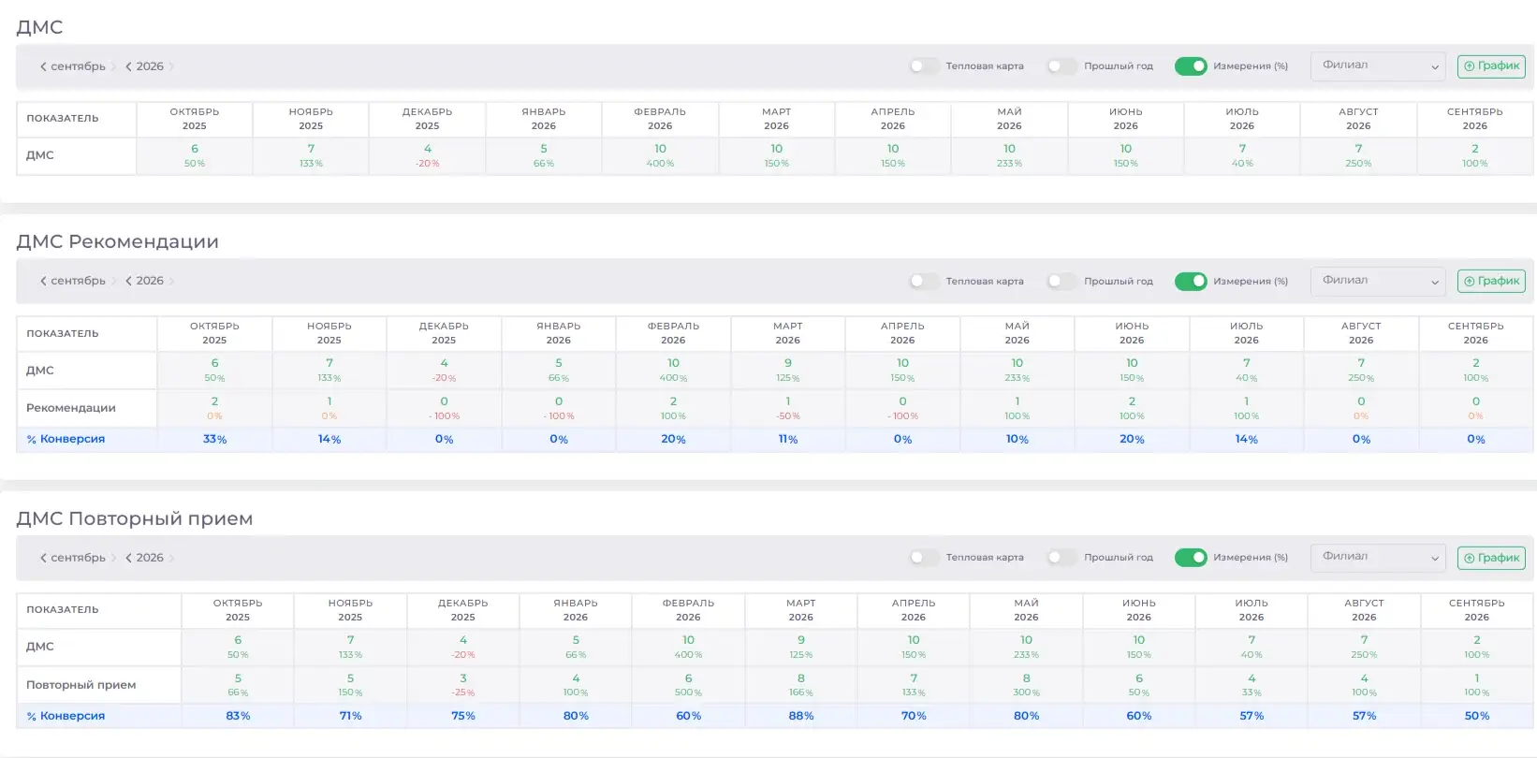This screenshot has height=758, width=1537.
Task: Click % Конверсия row in ДМС Рекомендации table
Action: click(775, 439)
